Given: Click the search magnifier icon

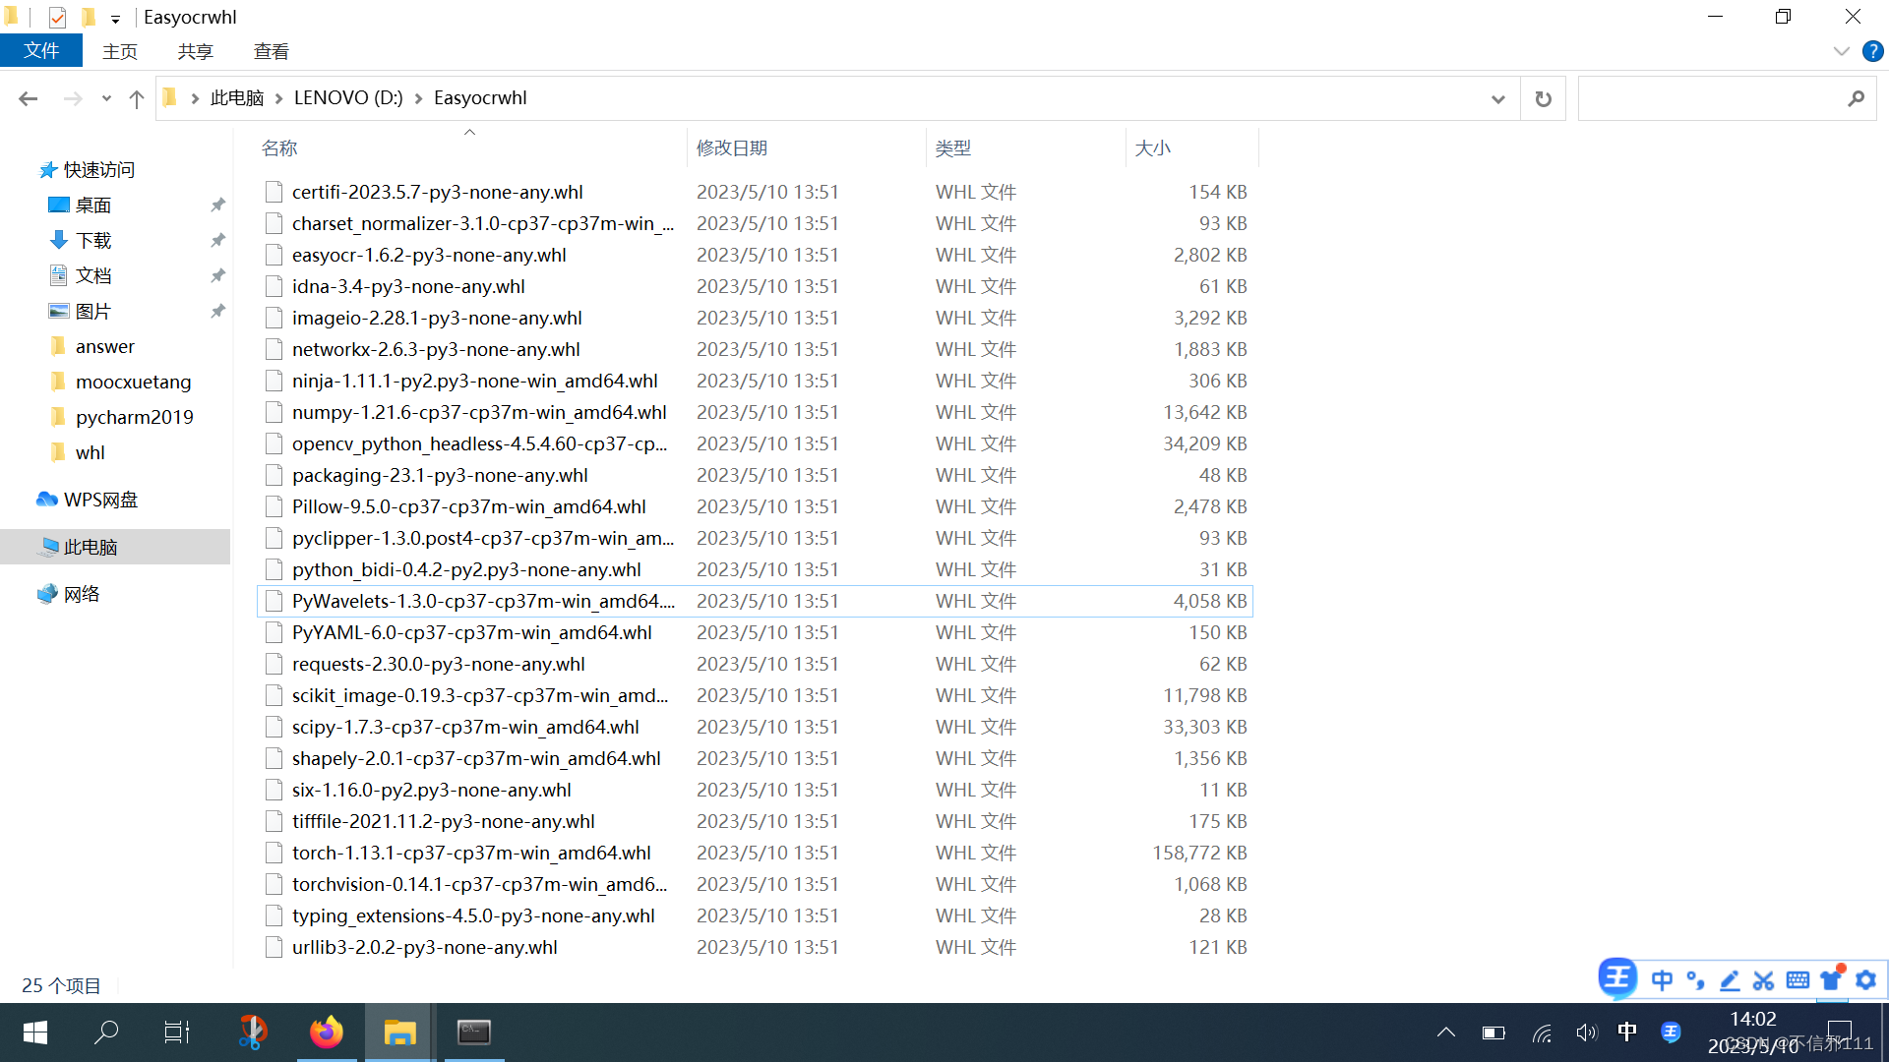Looking at the screenshot, I should pyautogui.click(x=1856, y=98).
